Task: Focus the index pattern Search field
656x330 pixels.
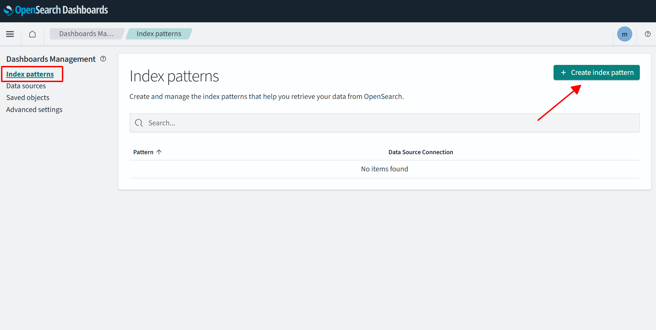Action: 389,123
